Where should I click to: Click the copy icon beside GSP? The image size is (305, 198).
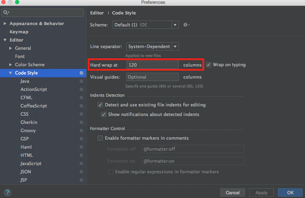pos(81,139)
